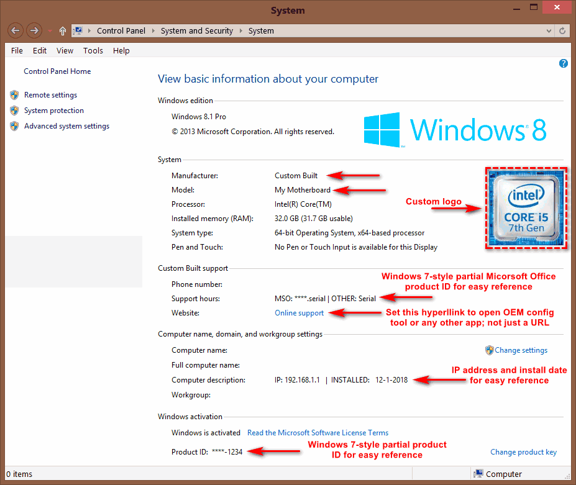Viewport: 576px width, 485px height.
Task: Open the File menu
Action: coord(17,50)
